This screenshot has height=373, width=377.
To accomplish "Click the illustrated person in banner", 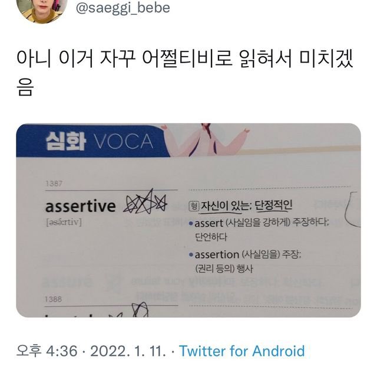I will click(x=207, y=140).
